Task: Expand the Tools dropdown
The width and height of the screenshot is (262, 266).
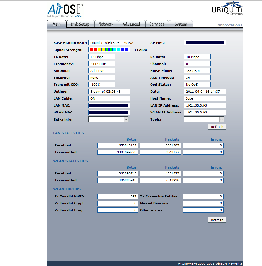Action: 204,120
